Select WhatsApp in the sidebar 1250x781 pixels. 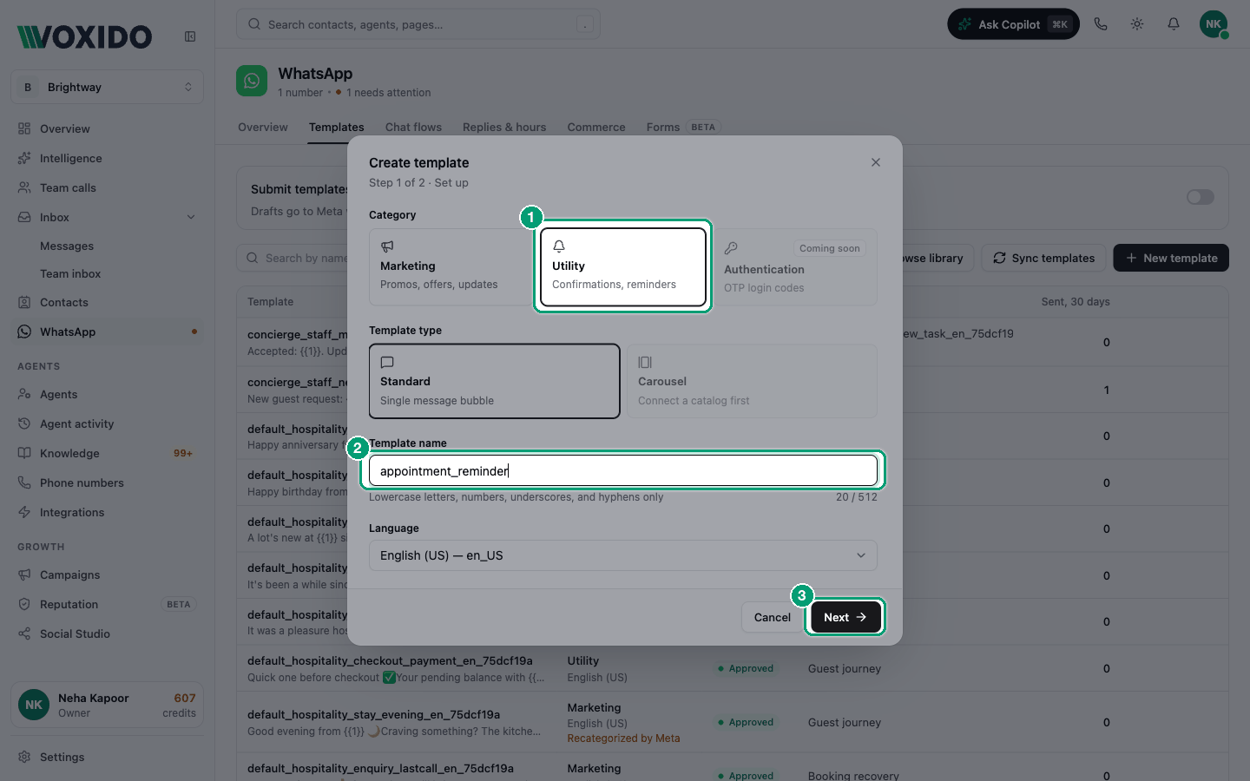tap(108, 331)
